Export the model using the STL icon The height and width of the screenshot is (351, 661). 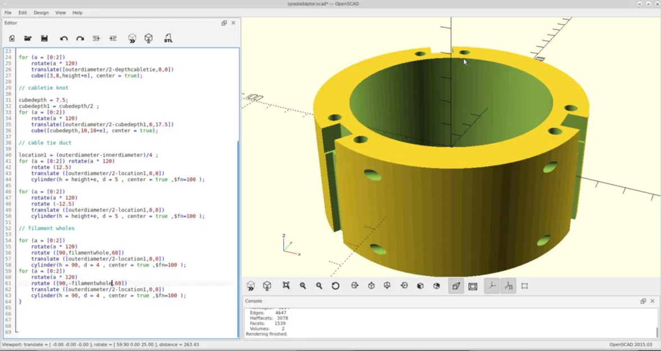pyautogui.click(x=168, y=38)
